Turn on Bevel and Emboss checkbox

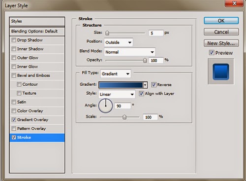tap(14, 75)
